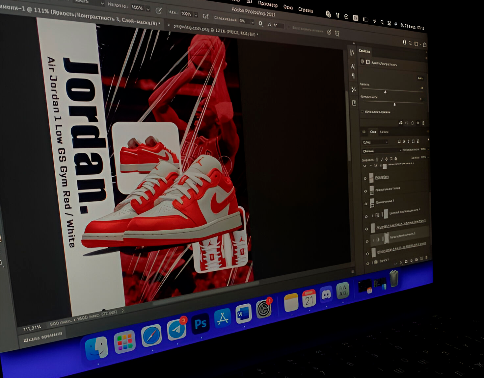
Task: Open Photoshop from the dock
Action: click(200, 324)
